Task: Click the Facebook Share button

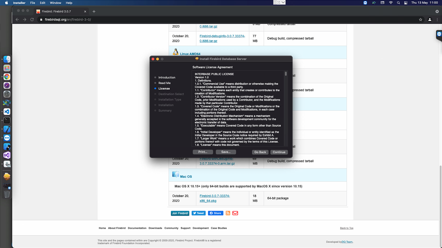Action: pyautogui.click(x=215, y=213)
